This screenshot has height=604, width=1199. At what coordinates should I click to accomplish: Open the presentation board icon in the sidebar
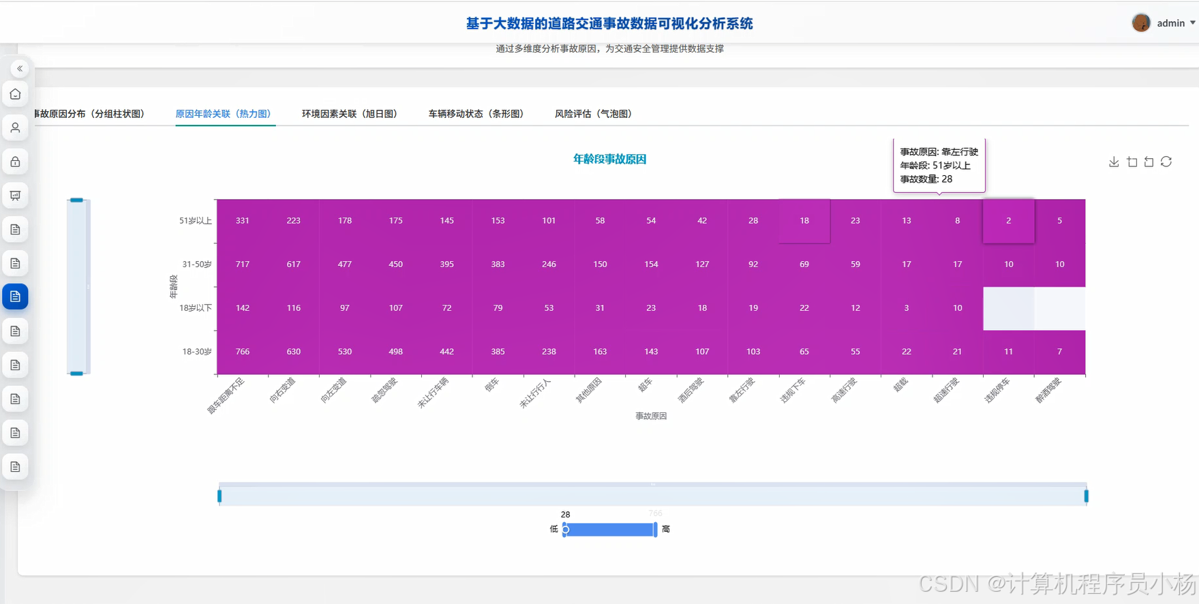click(x=15, y=196)
